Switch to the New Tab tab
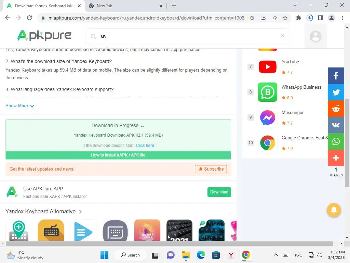The image size is (350, 263). (126, 6)
